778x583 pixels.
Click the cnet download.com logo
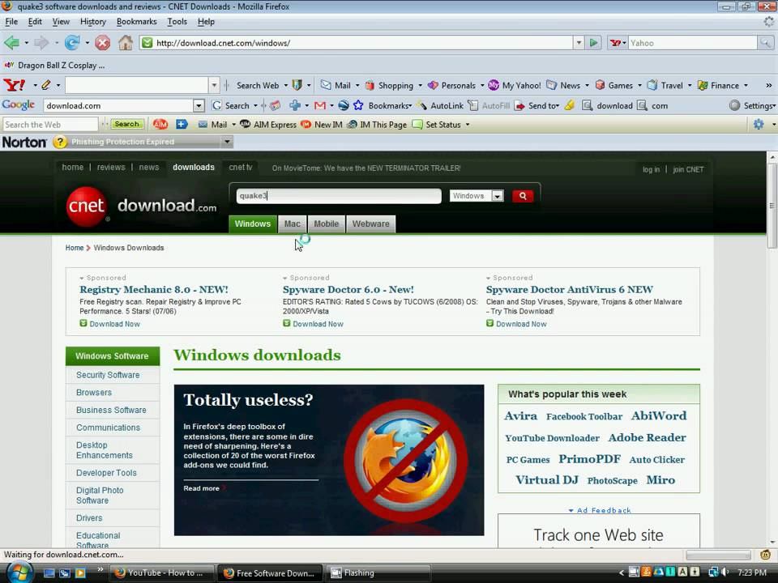[x=141, y=206]
